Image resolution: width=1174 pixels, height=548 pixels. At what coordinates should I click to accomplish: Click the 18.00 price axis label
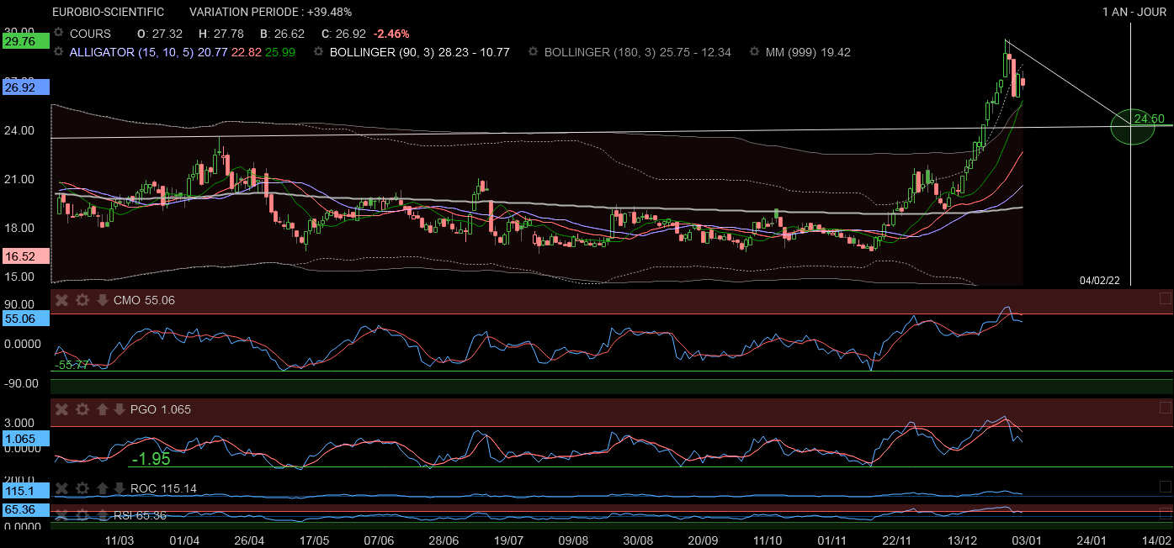(x=19, y=228)
